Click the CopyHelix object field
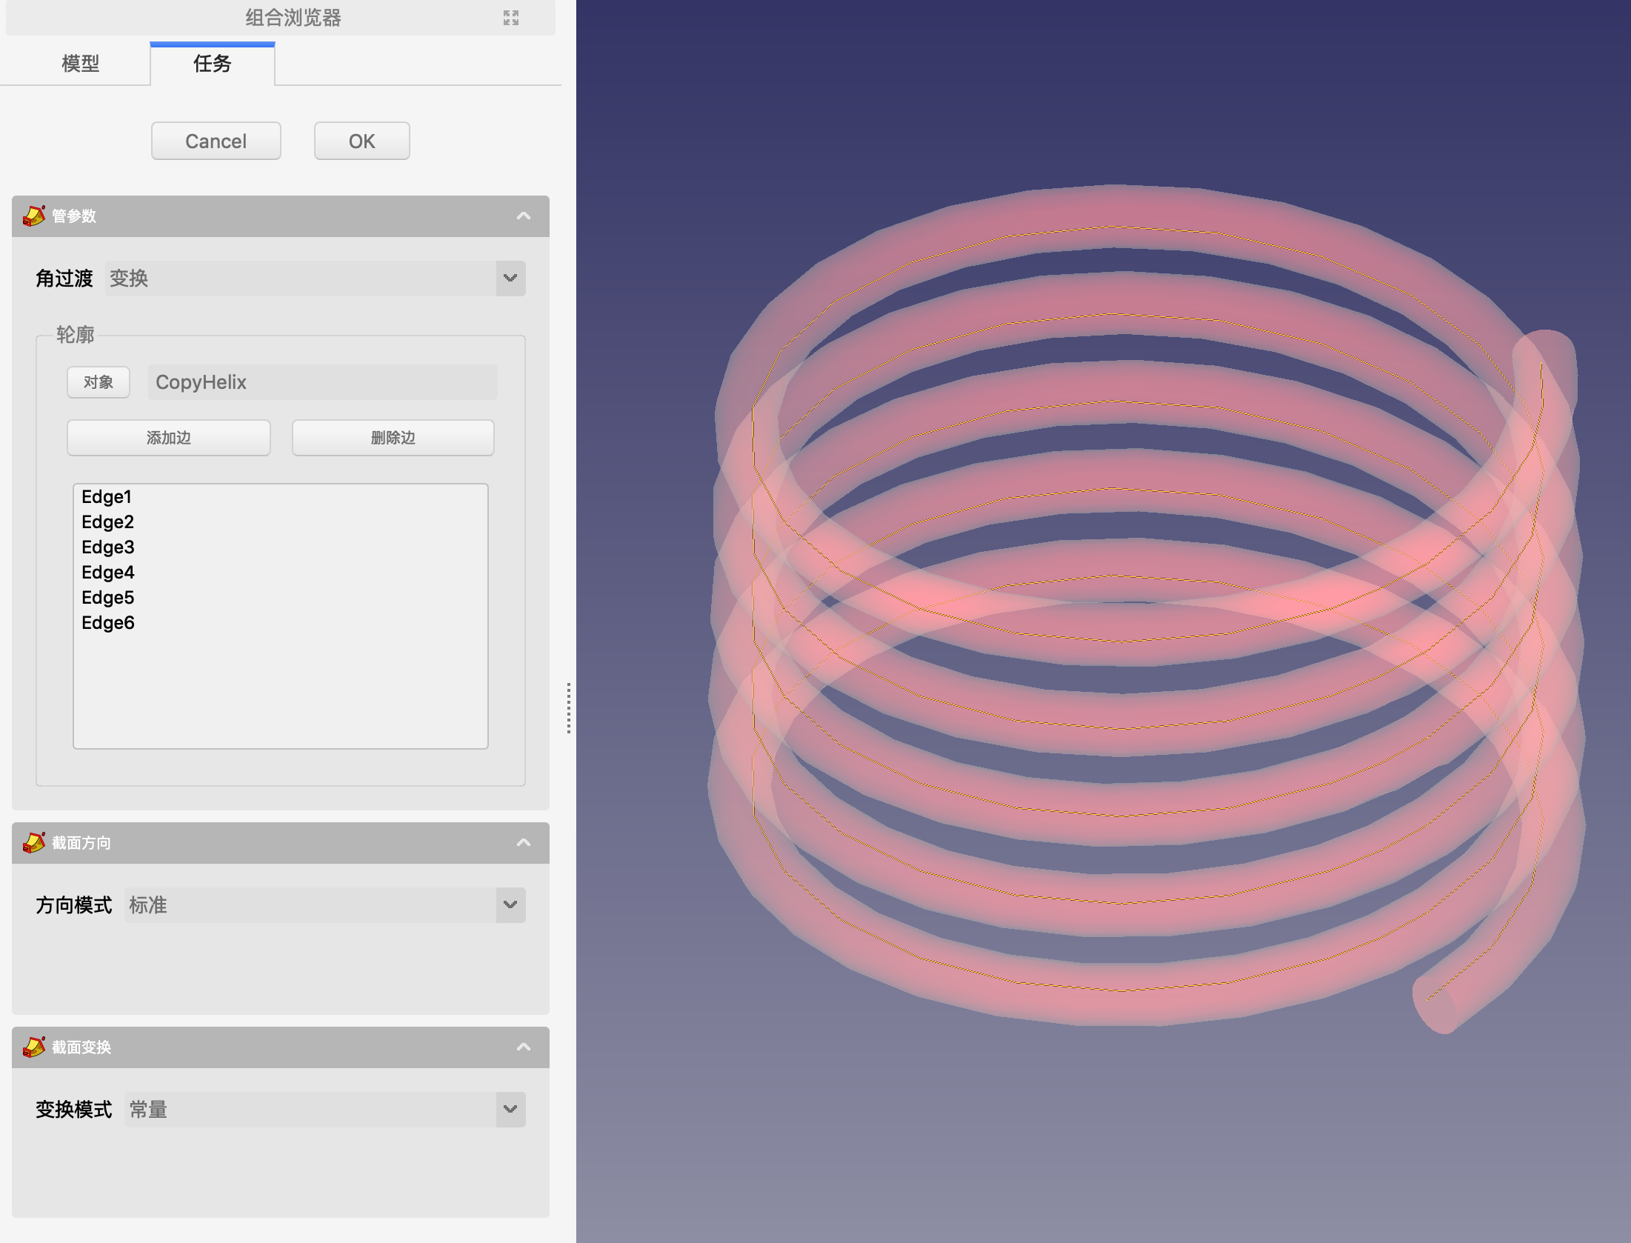This screenshot has width=1631, height=1243. coord(322,382)
